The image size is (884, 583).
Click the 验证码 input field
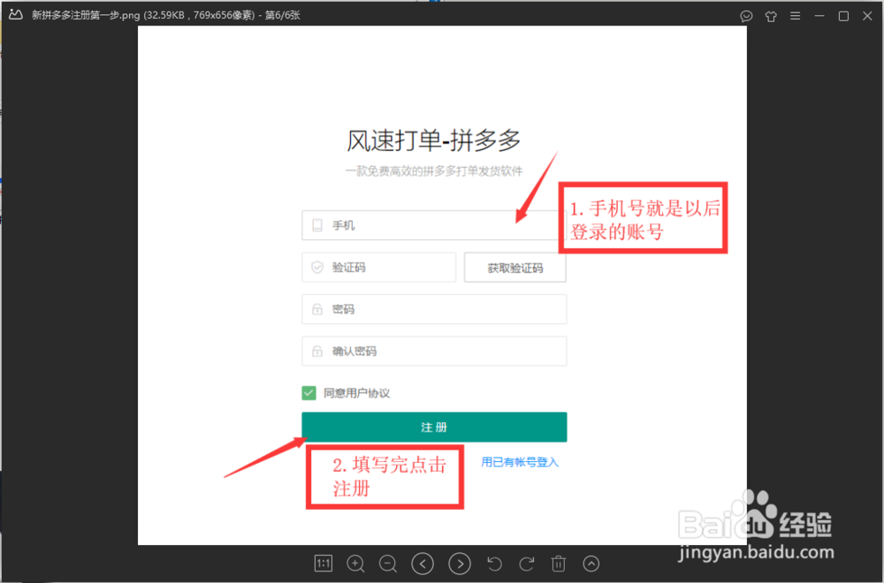pyautogui.click(x=379, y=268)
